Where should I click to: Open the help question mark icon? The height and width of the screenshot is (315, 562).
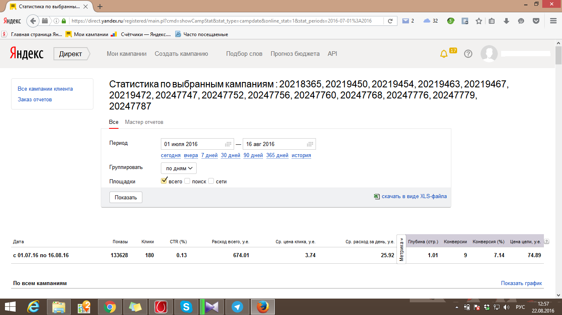tap(468, 54)
